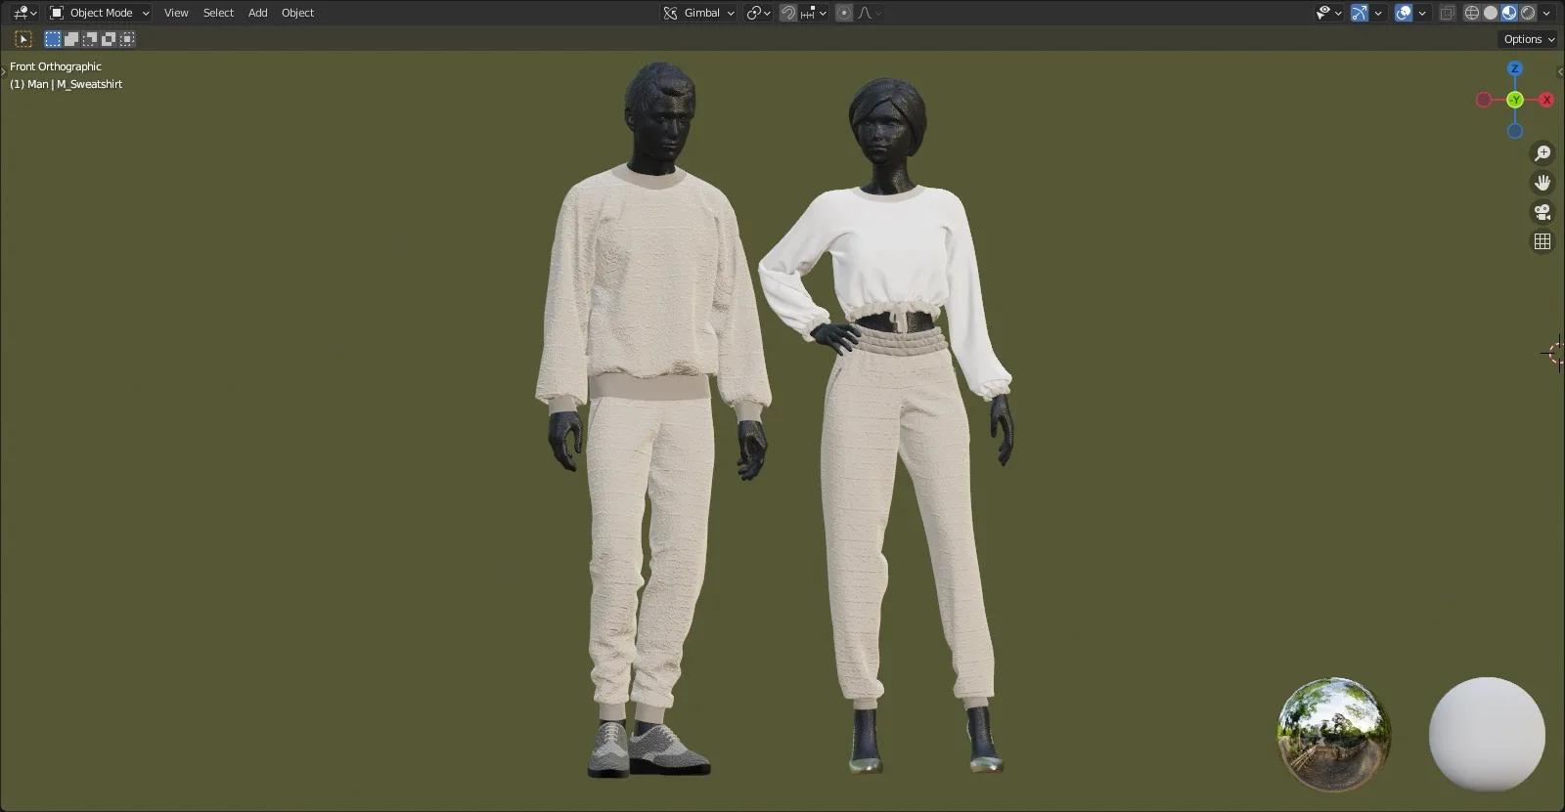
Task: Set selection mode to new selection
Action: click(x=53, y=39)
